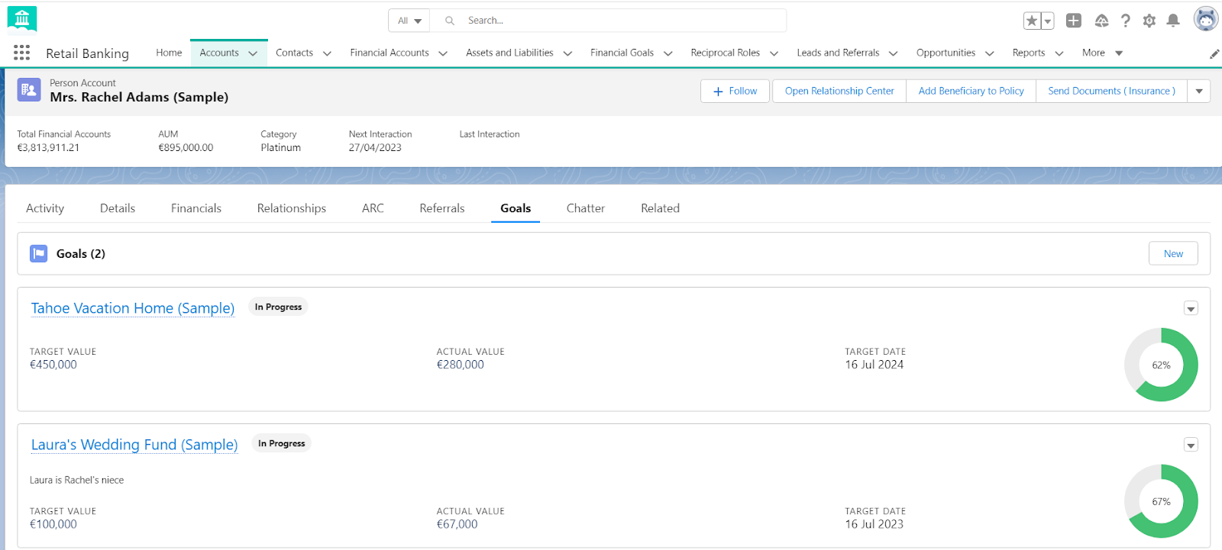Open Laura's Wedding Fund (Sample) goal link
The image size is (1222, 550).
(x=134, y=445)
